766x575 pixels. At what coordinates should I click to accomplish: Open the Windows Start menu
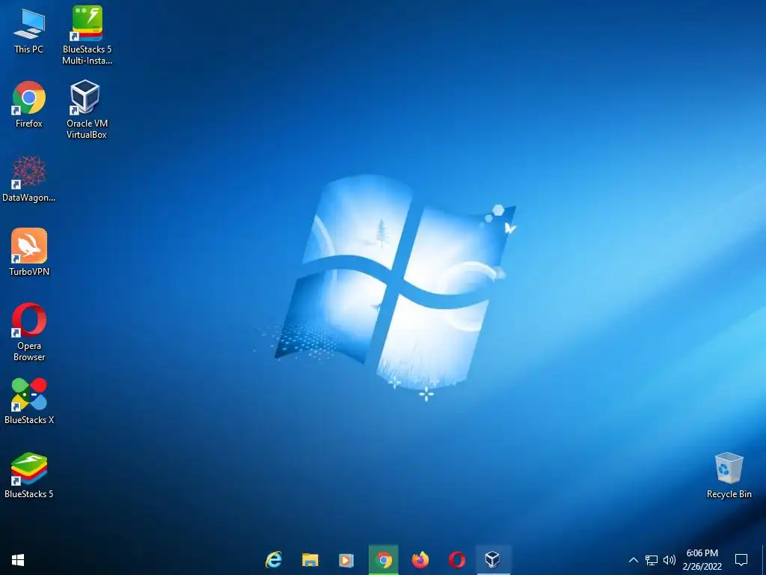18,560
